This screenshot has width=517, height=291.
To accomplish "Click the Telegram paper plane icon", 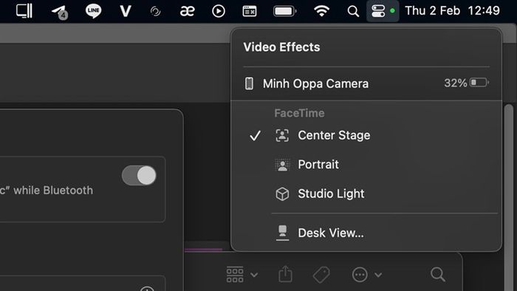I will (59, 12).
